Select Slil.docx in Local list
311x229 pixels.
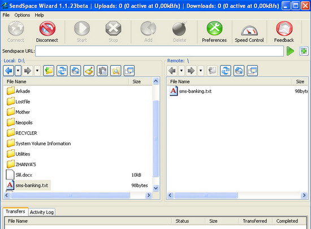click(19, 175)
